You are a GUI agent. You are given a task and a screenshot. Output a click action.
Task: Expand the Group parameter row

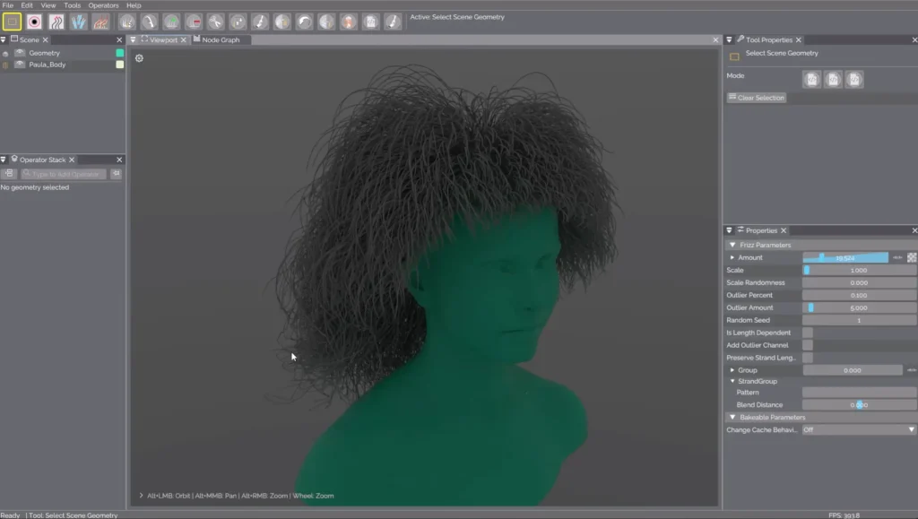(x=732, y=370)
